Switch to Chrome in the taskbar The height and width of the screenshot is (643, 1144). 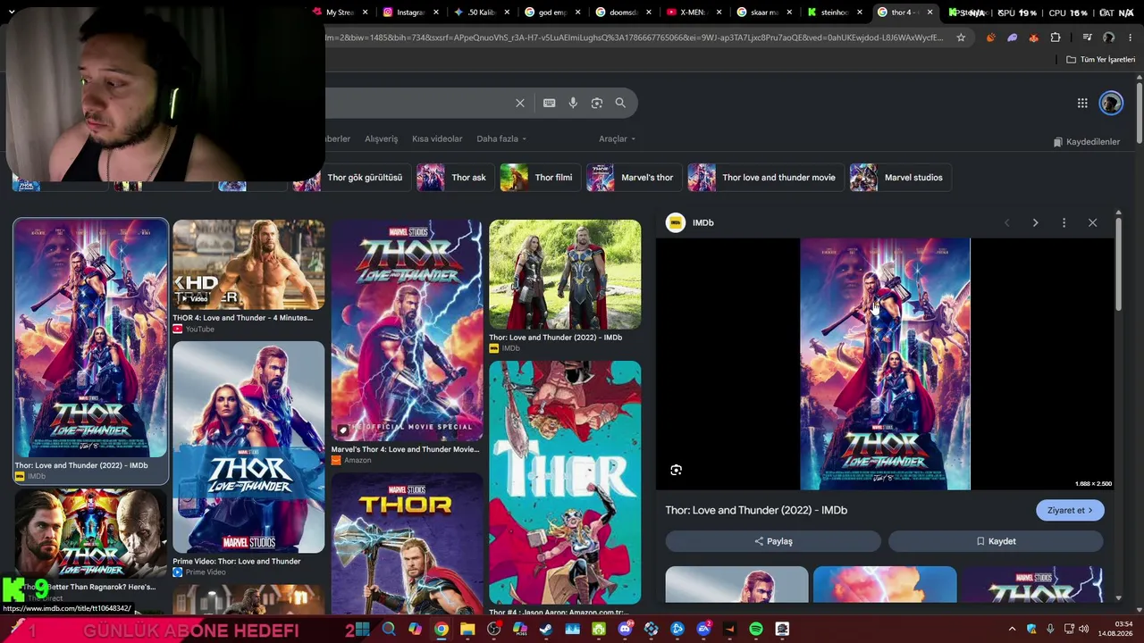(x=442, y=630)
